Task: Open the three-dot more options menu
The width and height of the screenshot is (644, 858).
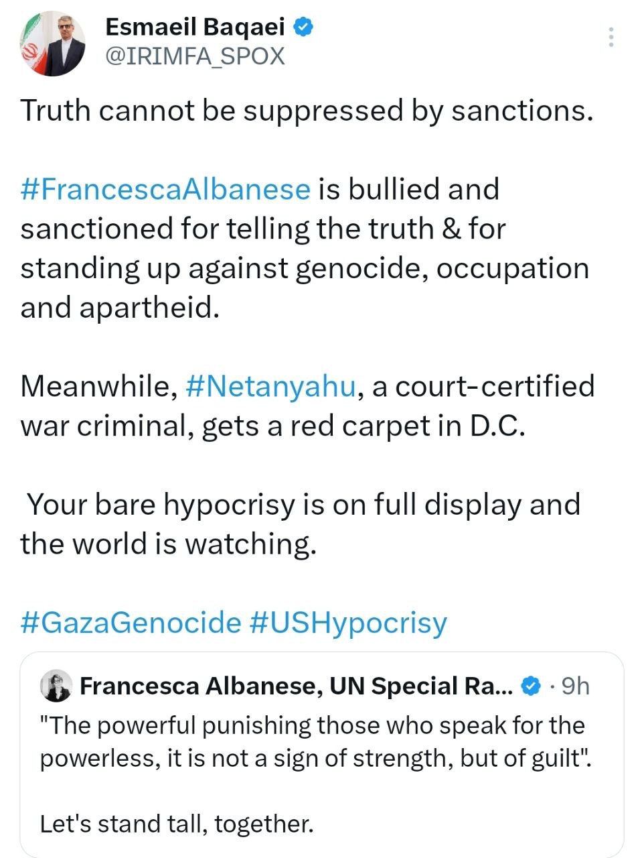Action: 611,37
